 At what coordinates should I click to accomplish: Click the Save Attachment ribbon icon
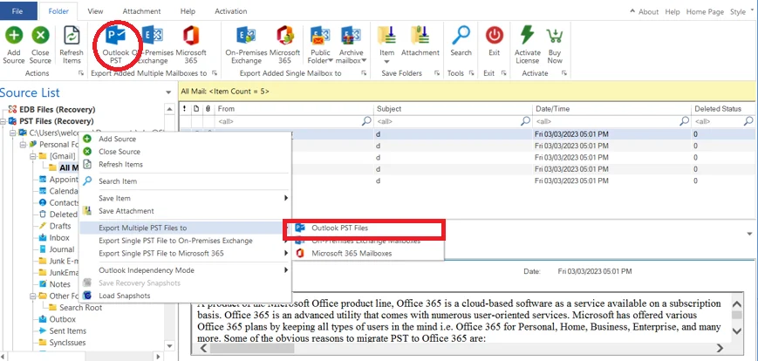pos(420,35)
